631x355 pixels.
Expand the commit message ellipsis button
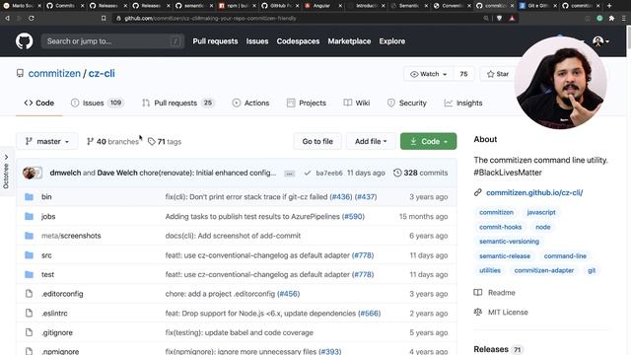(289, 174)
